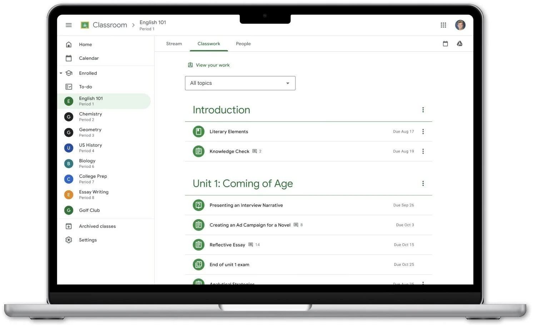Click the Classroom title text in header

click(x=110, y=25)
